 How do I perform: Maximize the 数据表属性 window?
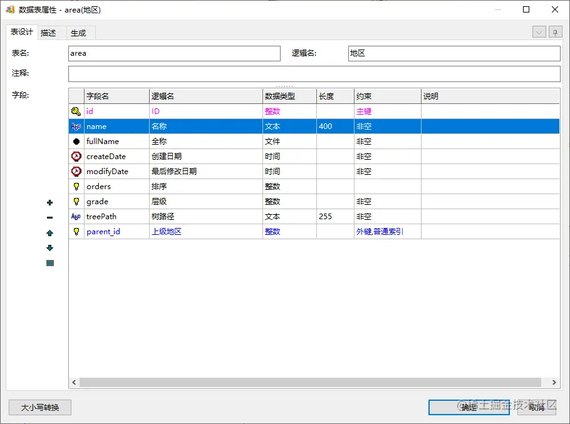526,9
